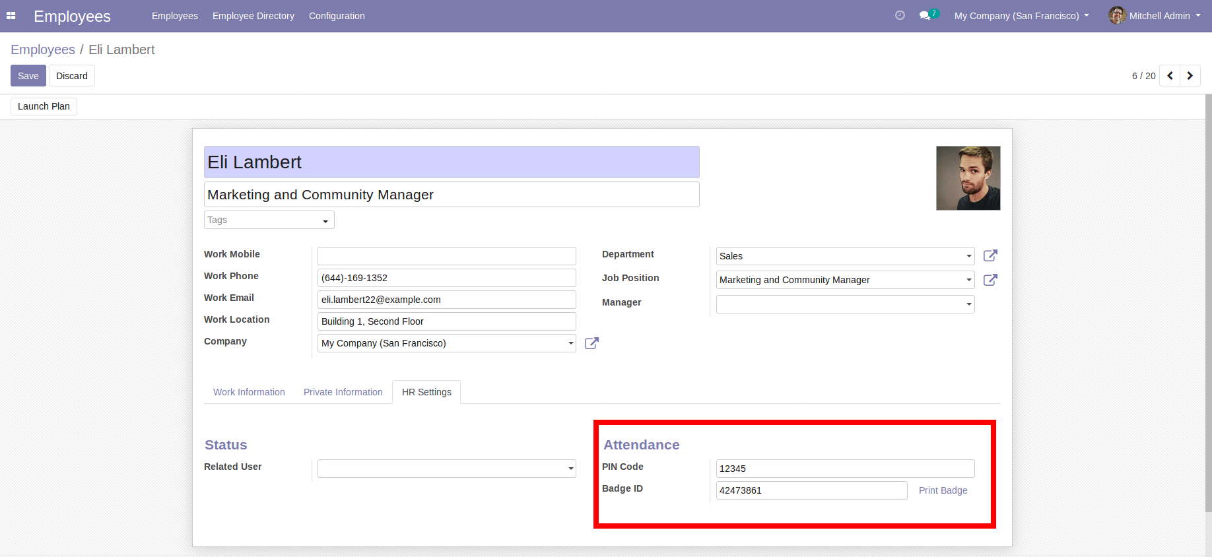Open the Configuration menu
Screen dimensions: 1212x557
point(337,16)
